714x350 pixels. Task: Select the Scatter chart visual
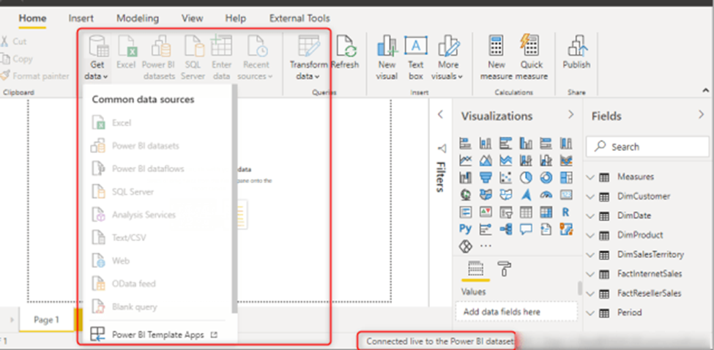click(506, 177)
